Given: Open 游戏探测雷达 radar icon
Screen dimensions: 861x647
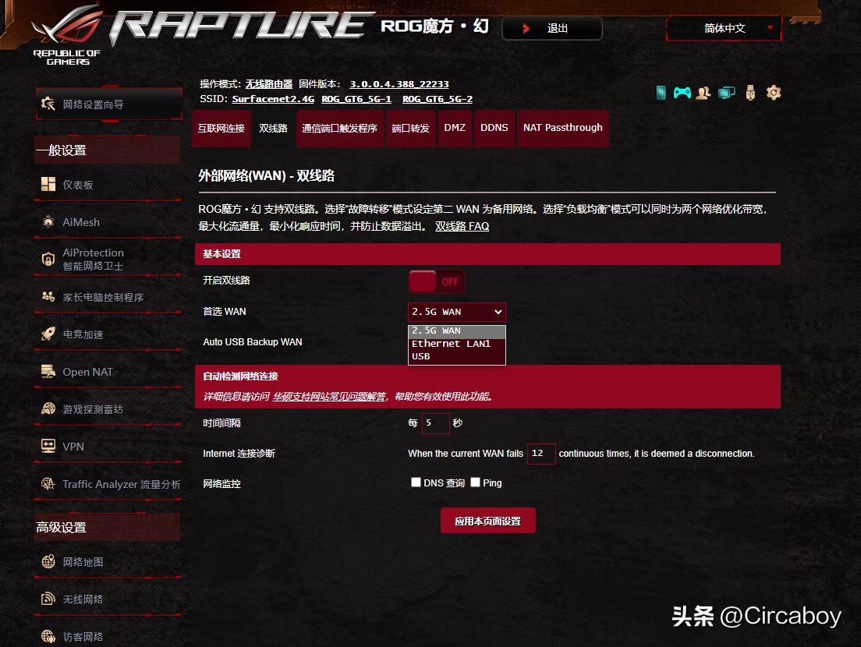Looking at the screenshot, I should pyautogui.click(x=48, y=408).
